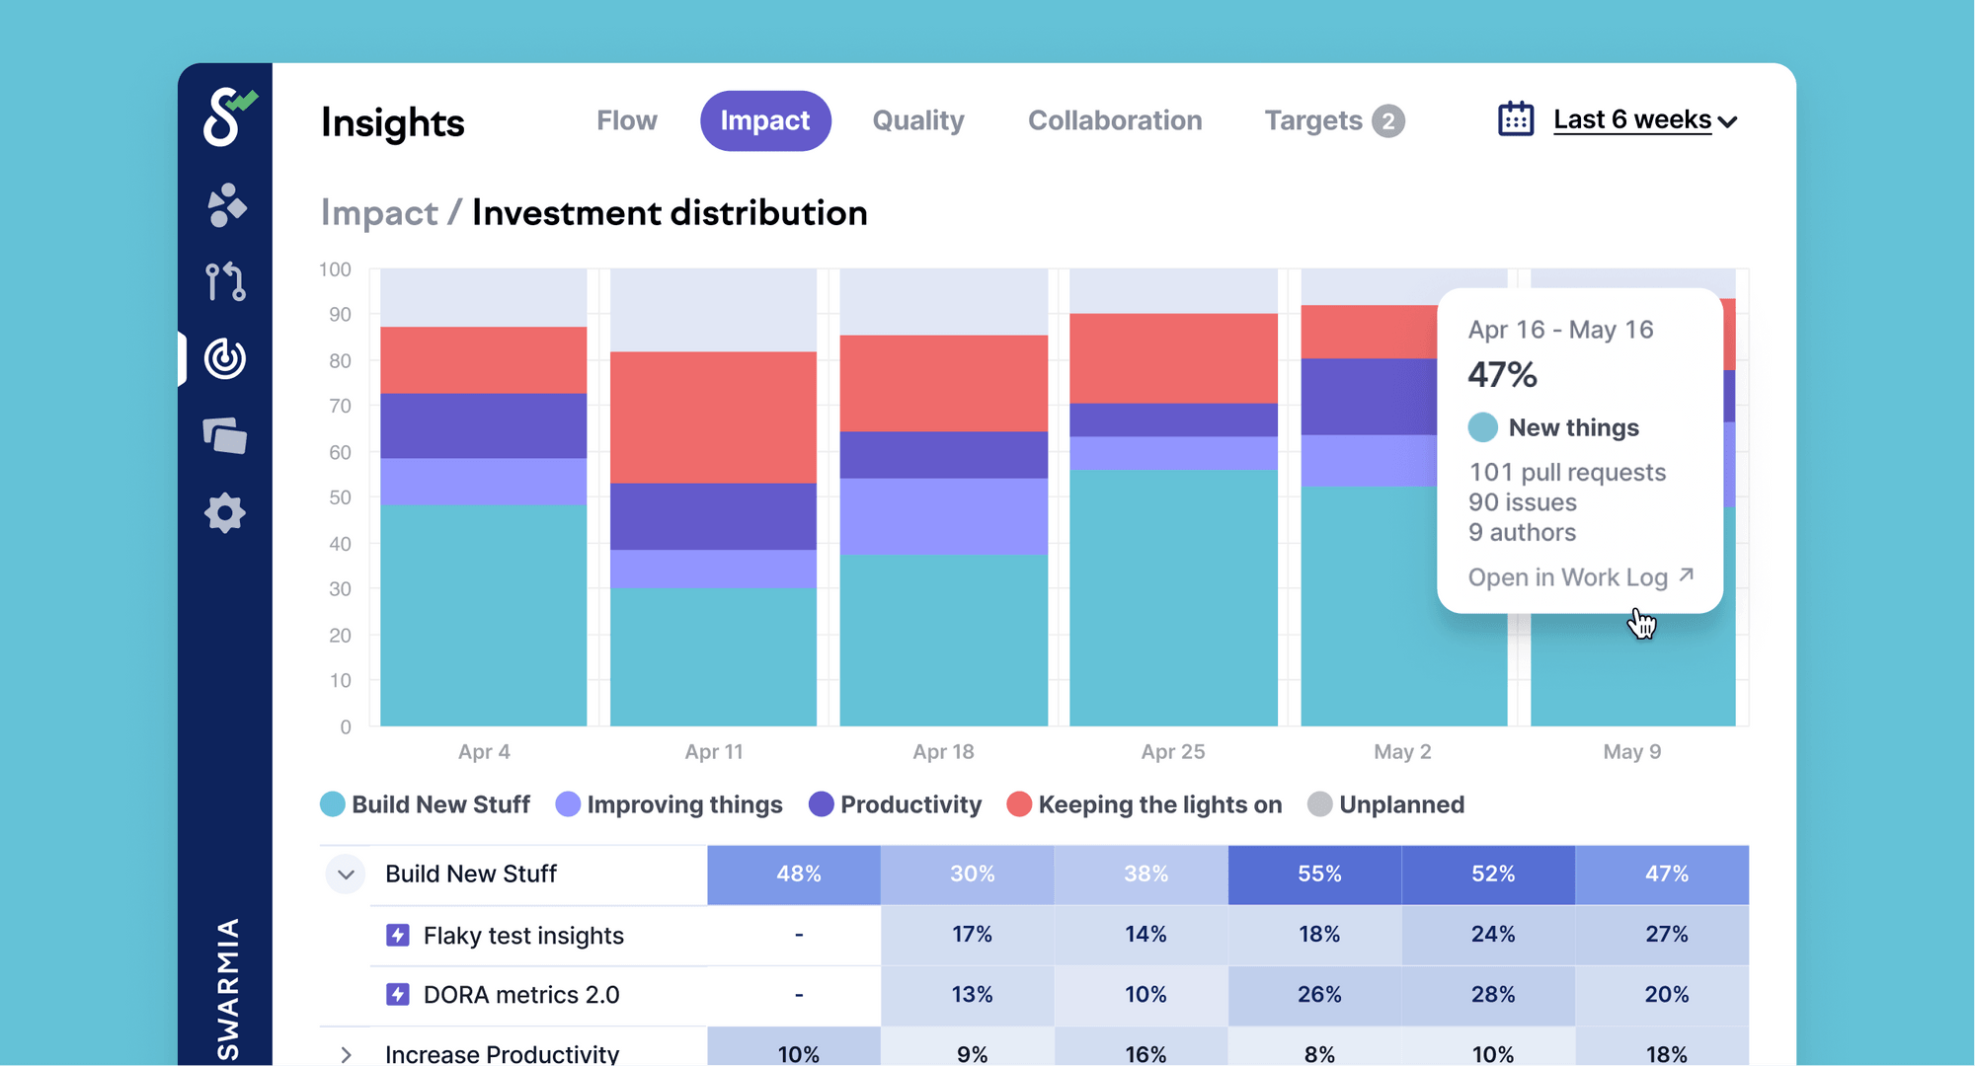Image resolution: width=1975 pixels, height=1066 pixels.
Task: Open the Work Log stacked-cards sidebar icon
Action: point(226,435)
